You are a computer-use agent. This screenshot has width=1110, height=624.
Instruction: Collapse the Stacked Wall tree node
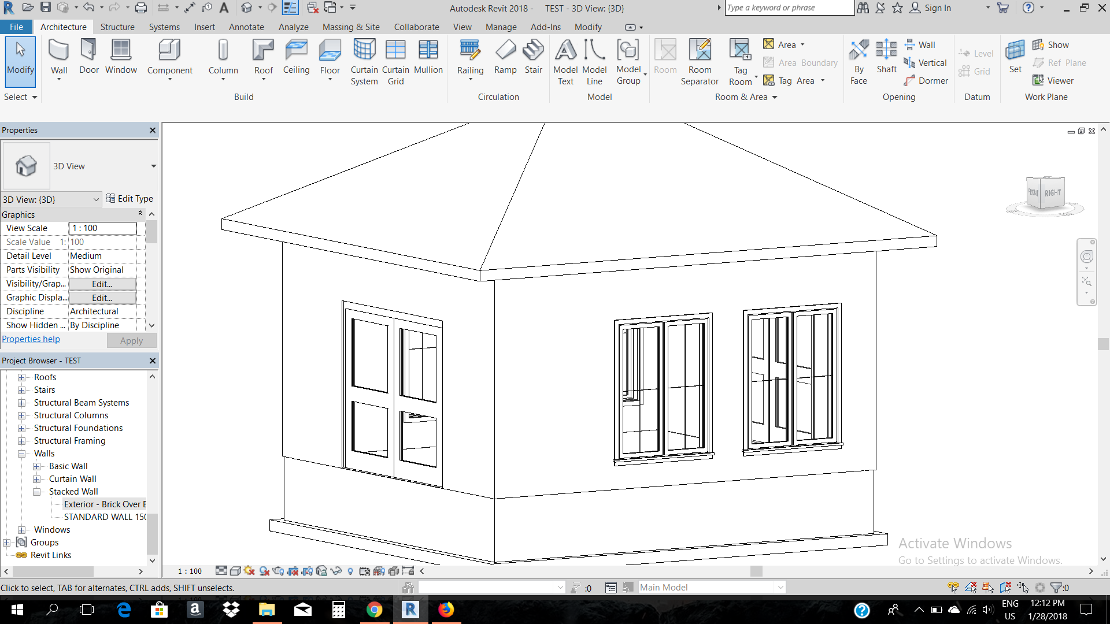pyautogui.click(x=36, y=492)
